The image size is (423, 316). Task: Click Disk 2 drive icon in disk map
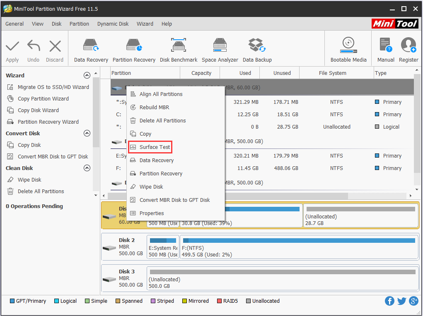109,248
